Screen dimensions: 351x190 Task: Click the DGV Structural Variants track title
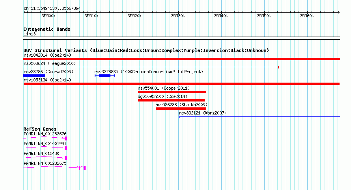coord(146,50)
